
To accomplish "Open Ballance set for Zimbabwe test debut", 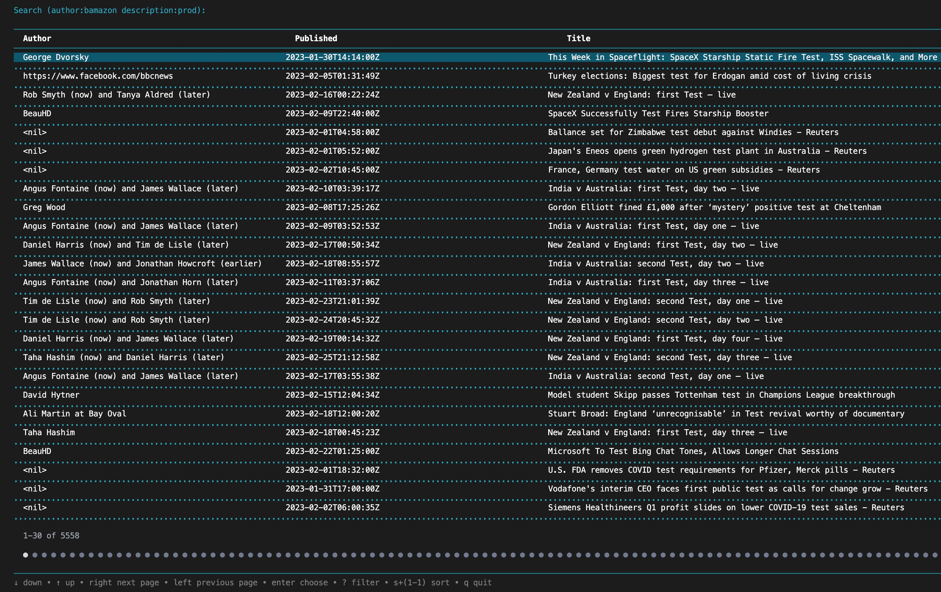I will (693, 132).
